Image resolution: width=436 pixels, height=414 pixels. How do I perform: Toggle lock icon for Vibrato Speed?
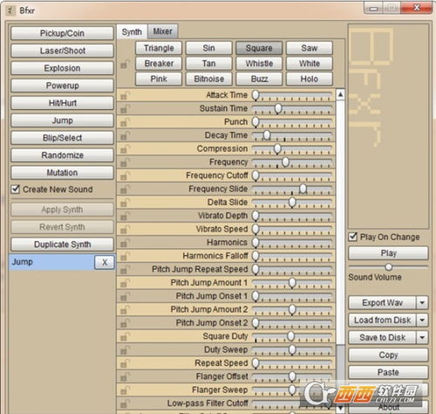[x=125, y=229]
